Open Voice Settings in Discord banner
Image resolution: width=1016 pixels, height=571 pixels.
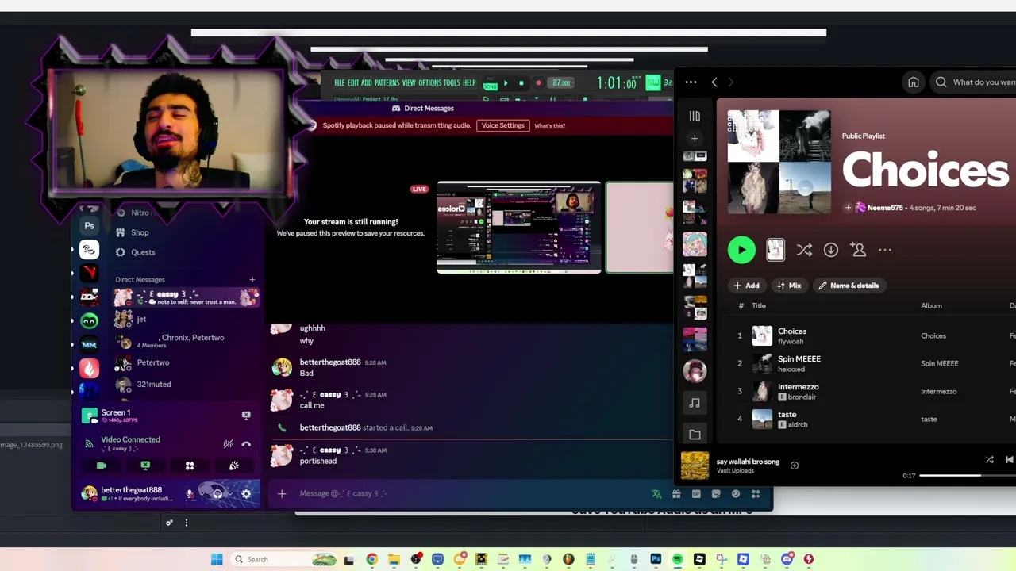pyautogui.click(x=502, y=125)
